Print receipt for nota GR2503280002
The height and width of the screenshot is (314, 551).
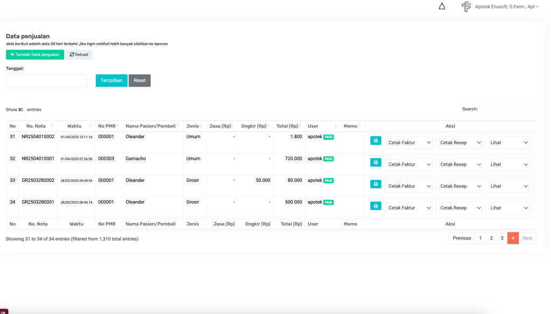(376, 184)
